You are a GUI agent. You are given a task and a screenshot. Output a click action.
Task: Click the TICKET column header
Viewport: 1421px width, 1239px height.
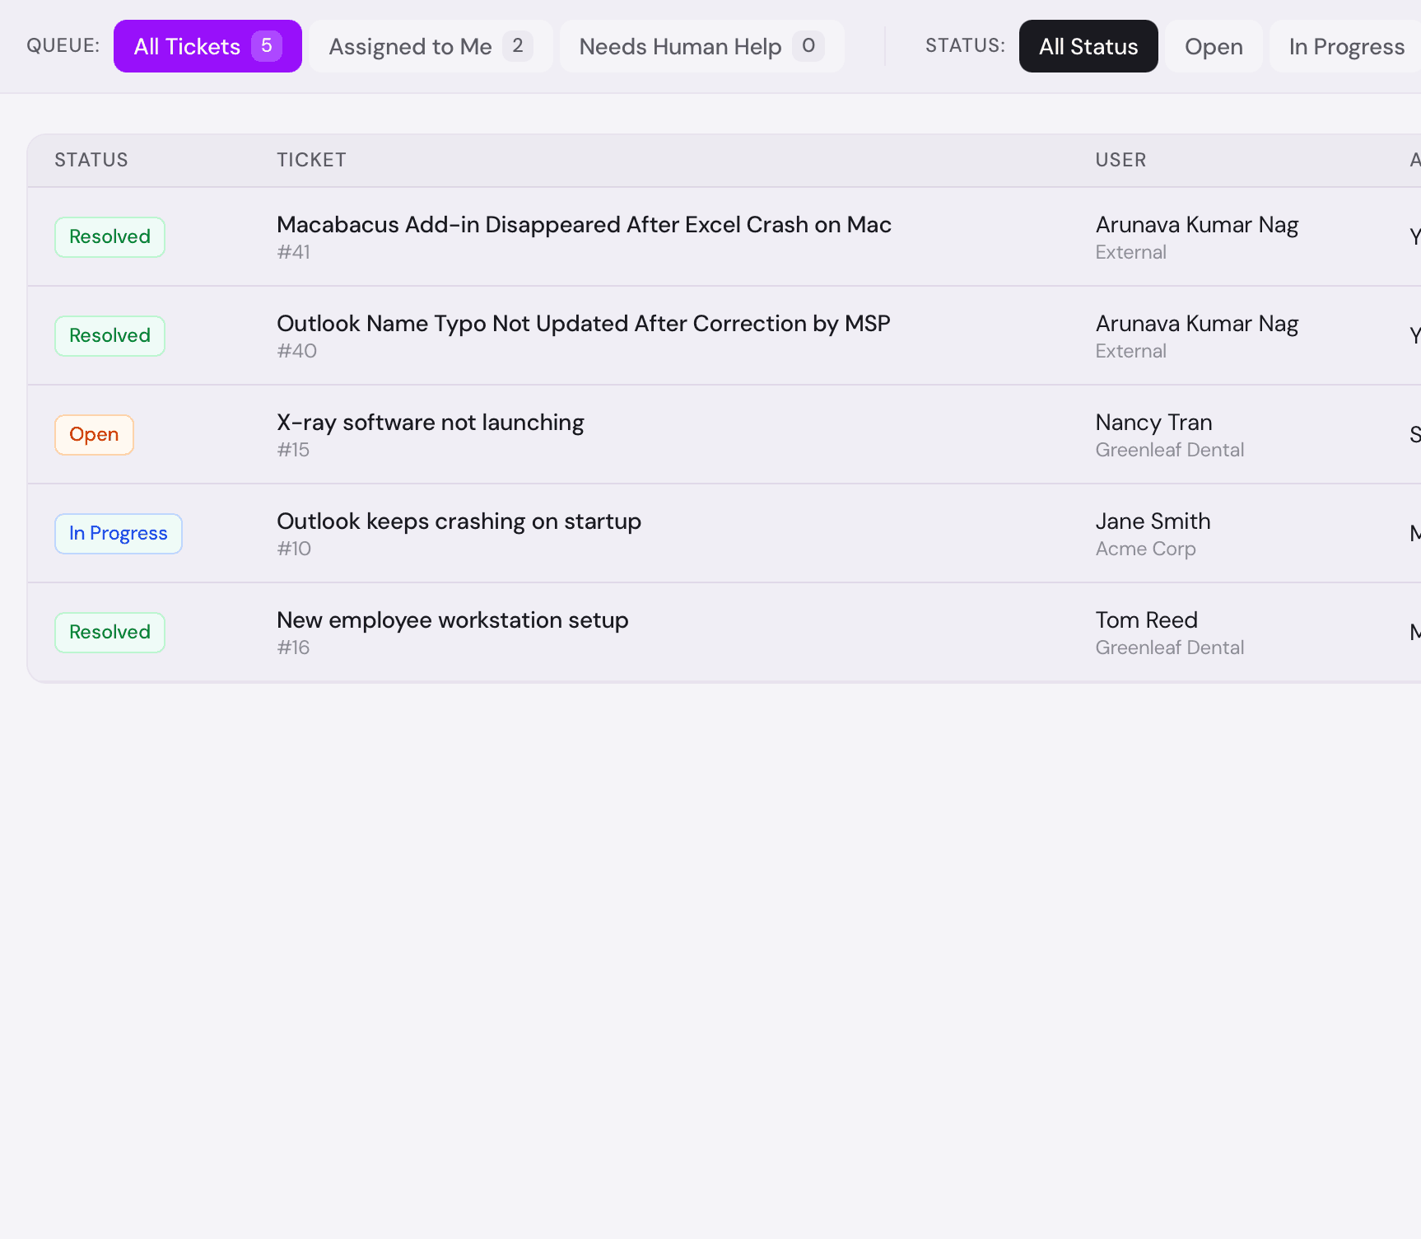(x=311, y=160)
